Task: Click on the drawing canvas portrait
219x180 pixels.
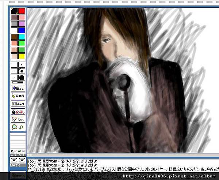Action: (123, 80)
